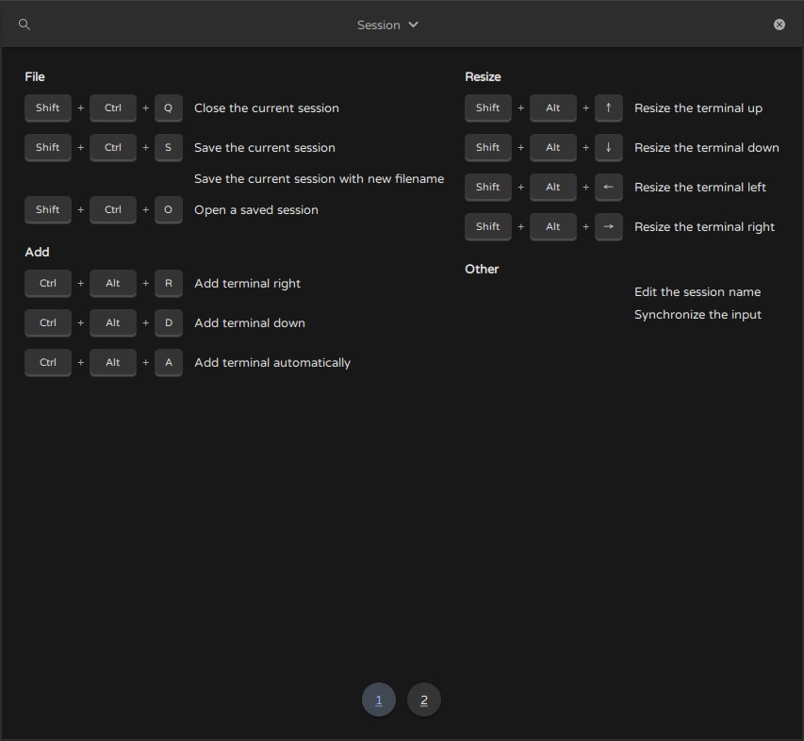Image resolution: width=804 pixels, height=741 pixels.
Task: Click Ctrl key in Add terminal right row
Action: click(x=48, y=283)
